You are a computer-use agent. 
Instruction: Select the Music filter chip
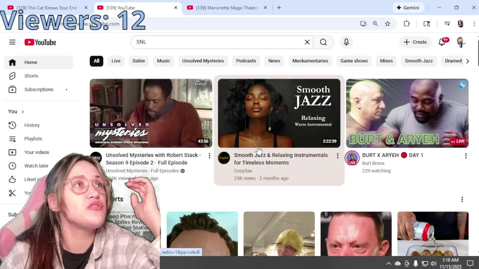(x=164, y=61)
